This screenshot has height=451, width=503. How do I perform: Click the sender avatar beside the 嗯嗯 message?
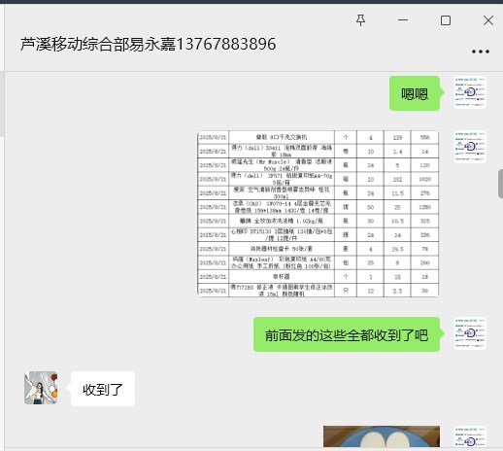coord(470,92)
